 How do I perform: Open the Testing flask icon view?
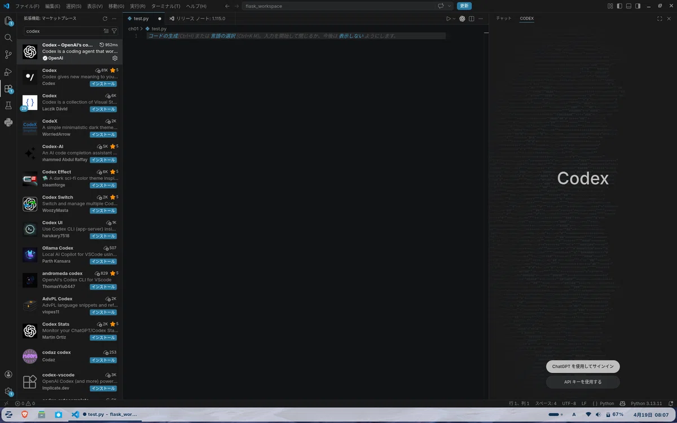pyautogui.click(x=8, y=105)
